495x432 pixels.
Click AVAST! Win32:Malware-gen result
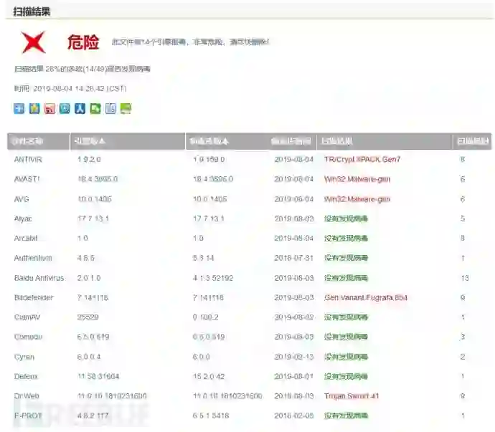[x=357, y=179]
